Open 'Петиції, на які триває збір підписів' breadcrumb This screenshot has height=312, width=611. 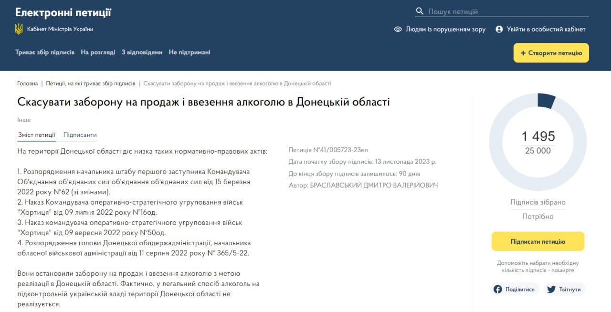click(x=90, y=83)
